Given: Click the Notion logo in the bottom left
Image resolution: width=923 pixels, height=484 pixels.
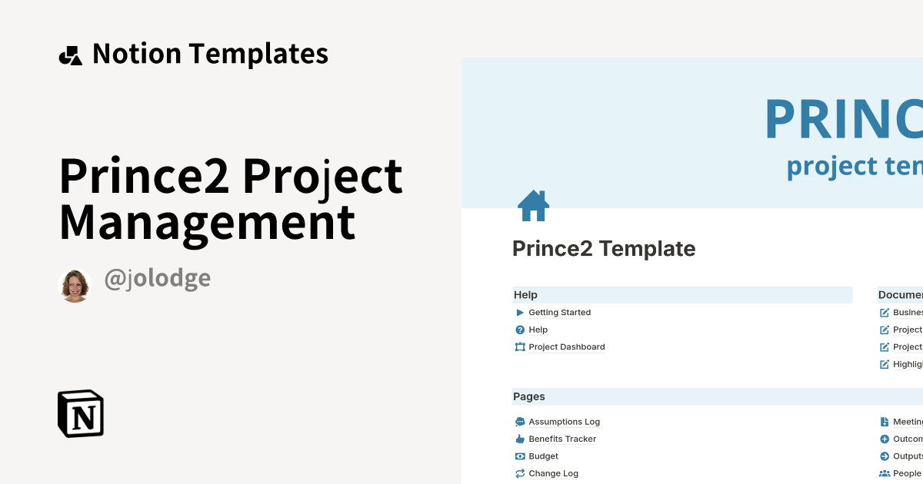Looking at the screenshot, I should tap(80, 414).
